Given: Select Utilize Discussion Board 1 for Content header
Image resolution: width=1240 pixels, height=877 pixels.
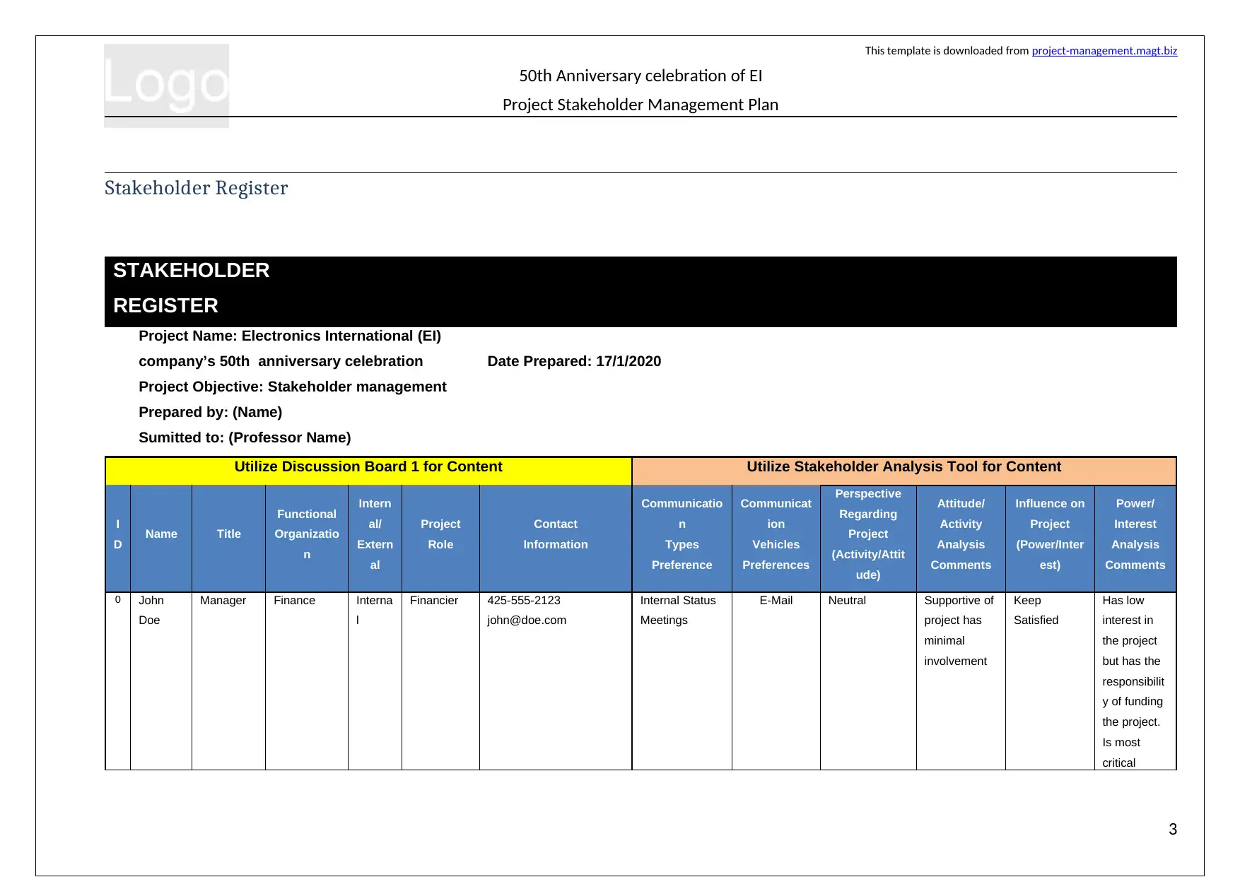Looking at the screenshot, I should pyautogui.click(x=368, y=471).
